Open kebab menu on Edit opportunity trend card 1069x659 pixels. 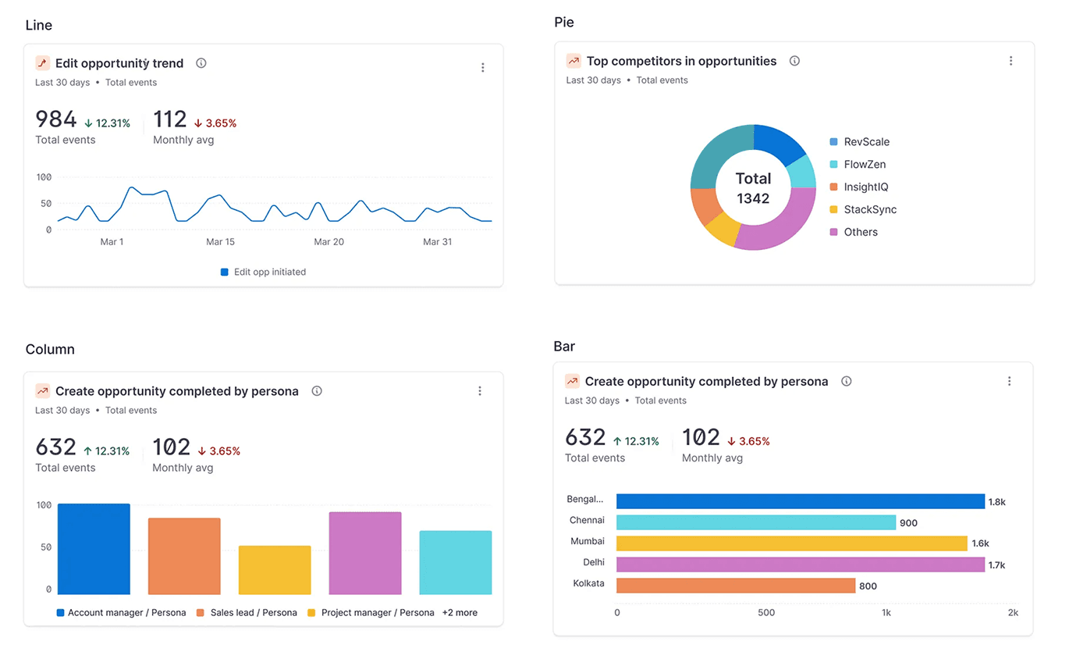483,68
